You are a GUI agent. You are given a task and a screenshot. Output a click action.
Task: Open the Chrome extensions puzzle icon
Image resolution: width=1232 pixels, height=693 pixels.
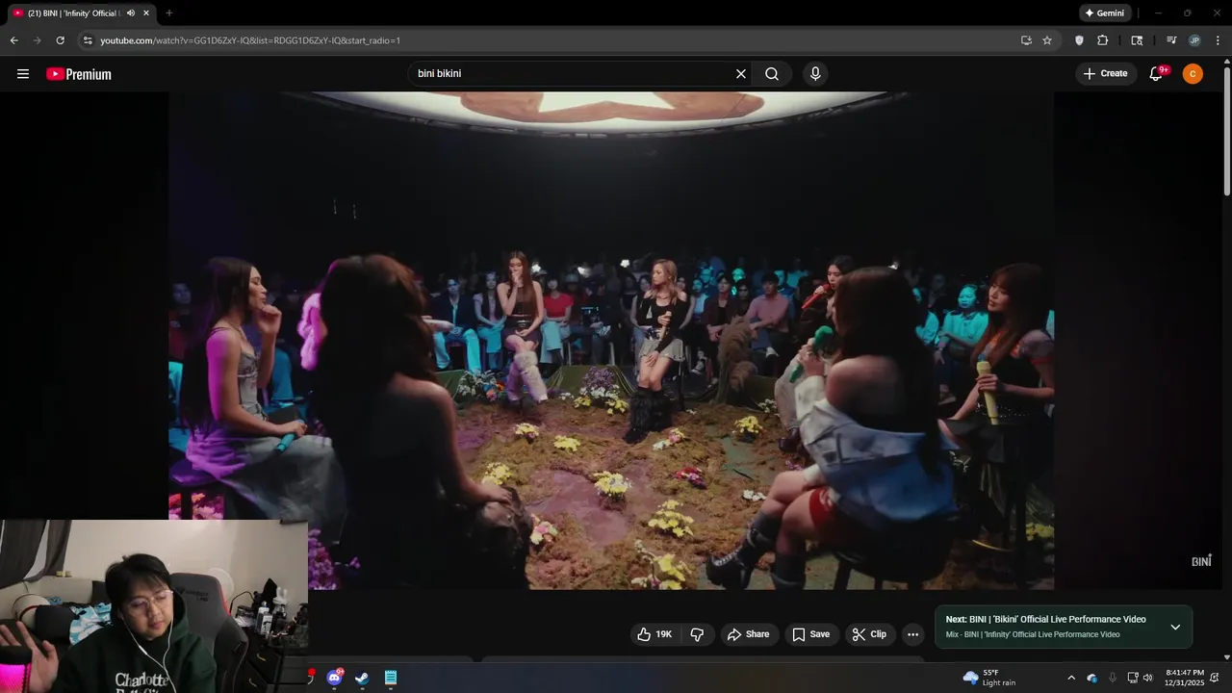pos(1103,40)
